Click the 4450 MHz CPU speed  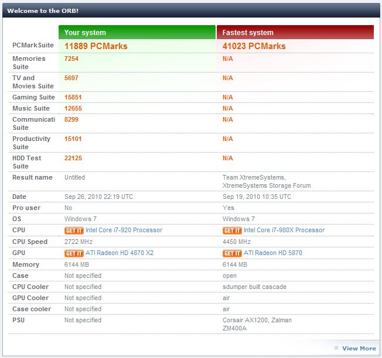(x=237, y=242)
